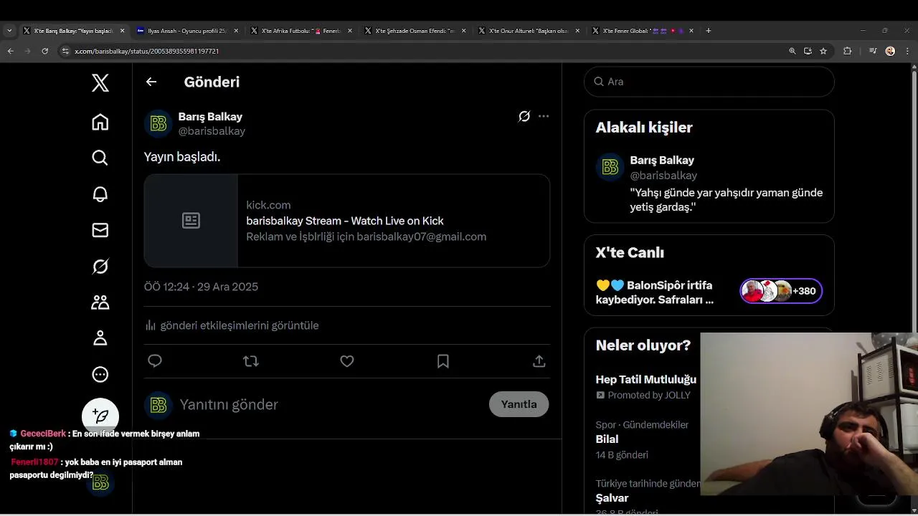The width and height of the screenshot is (918, 516).
Task: Open the post's three-dot more menu
Action: tap(544, 116)
